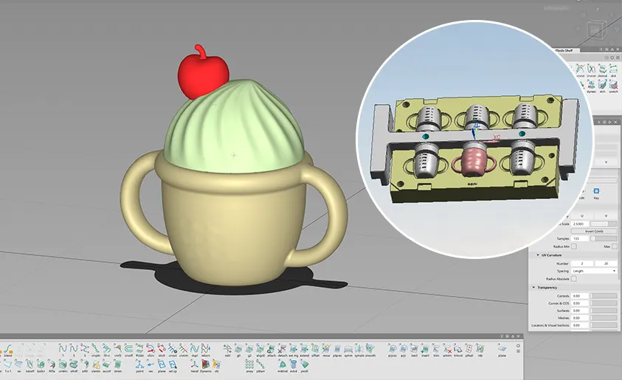Screen dimensions: 622x380
Task: Choose the prjc project curve tool
Action: click(x=404, y=350)
